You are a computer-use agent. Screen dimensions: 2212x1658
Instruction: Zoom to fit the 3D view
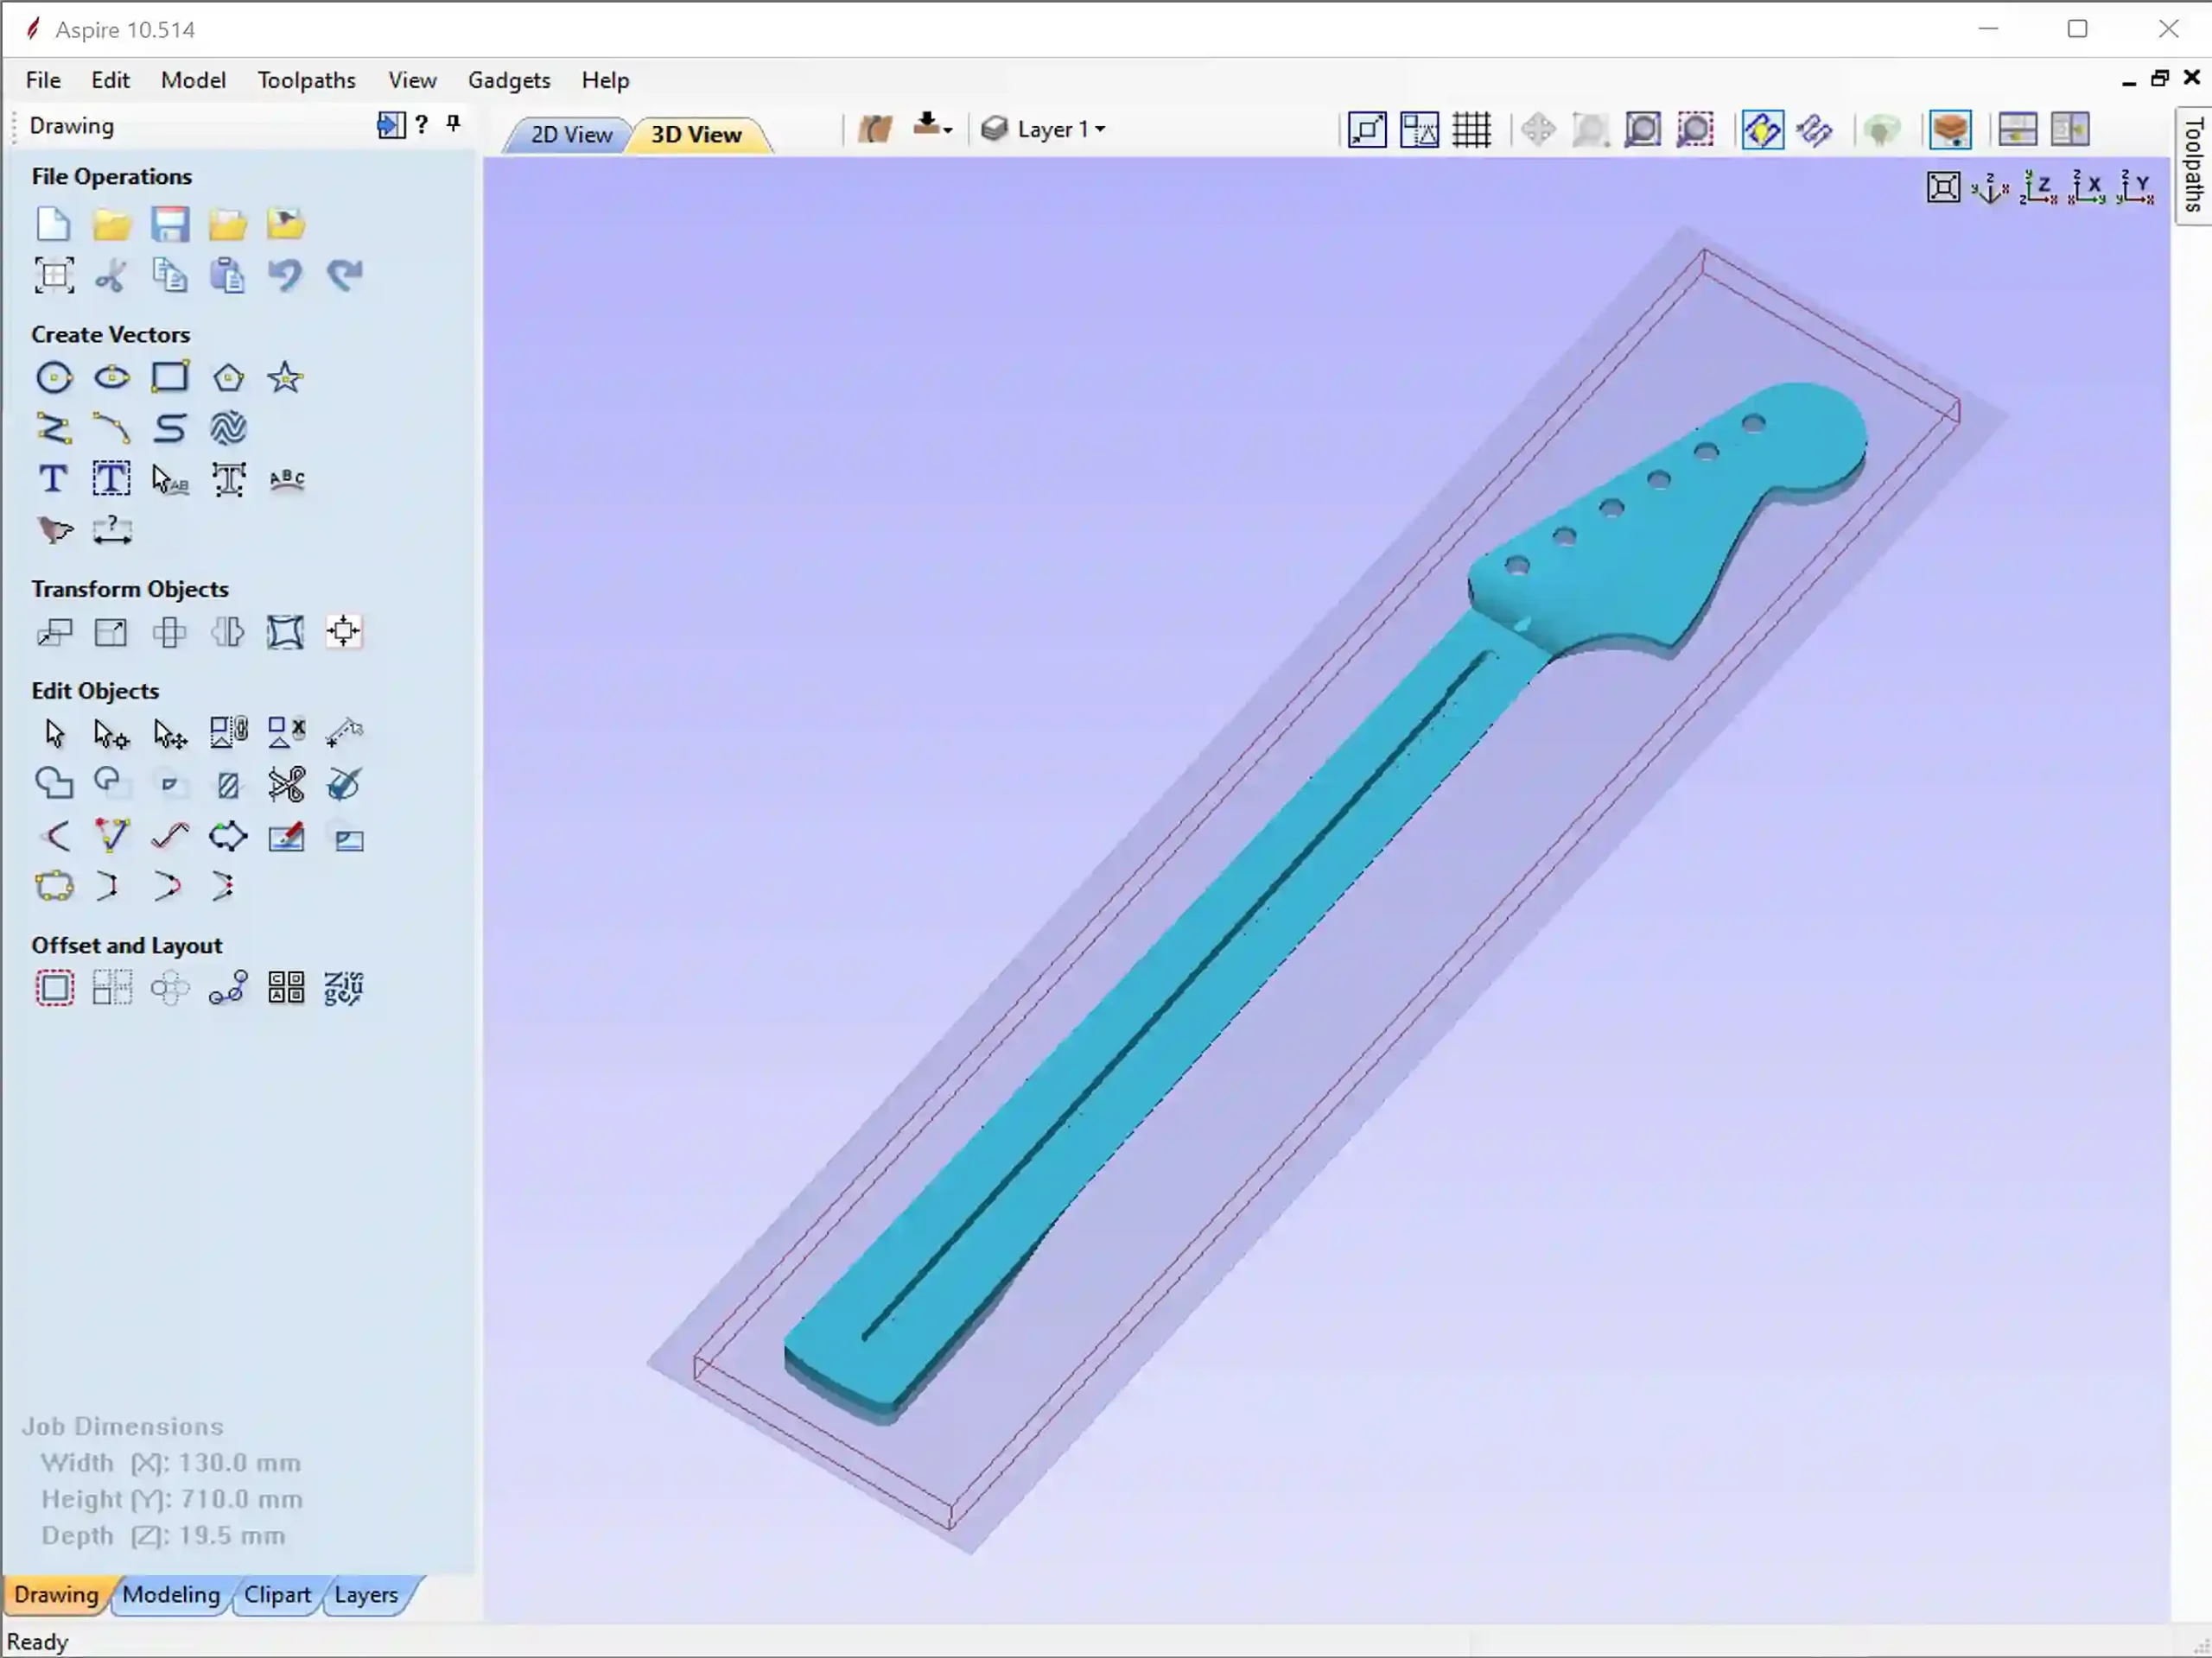[x=1943, y=187]
